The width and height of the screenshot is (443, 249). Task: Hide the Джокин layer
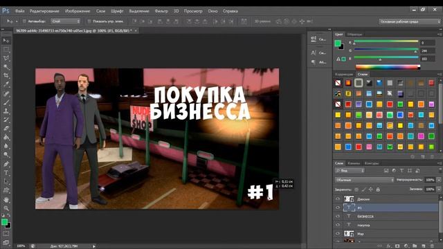[x=338, y=199]
